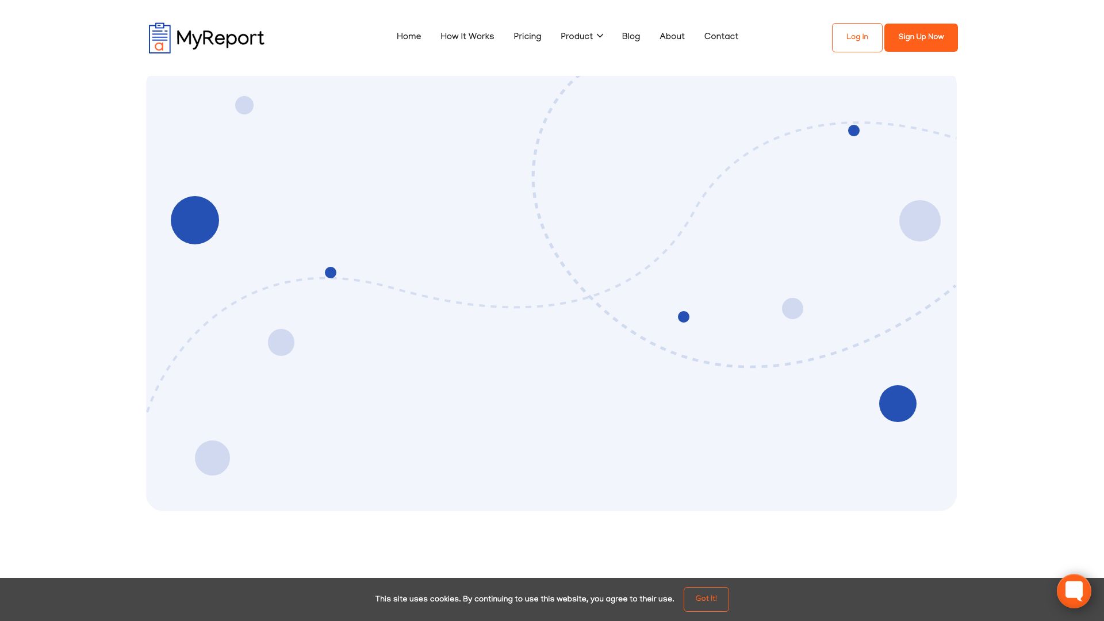The image size is (1104, 621).
Task: Open the chat widget bubble
Action: point(1074,591)
